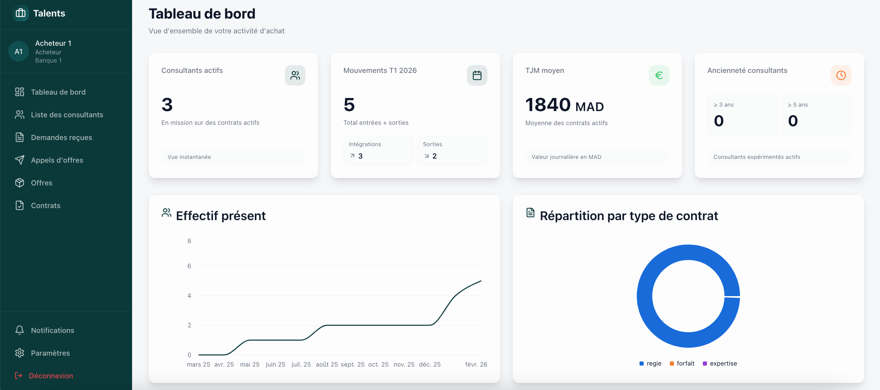Click the paper plane icon for Appels d'offres

(x=20, y=160)
